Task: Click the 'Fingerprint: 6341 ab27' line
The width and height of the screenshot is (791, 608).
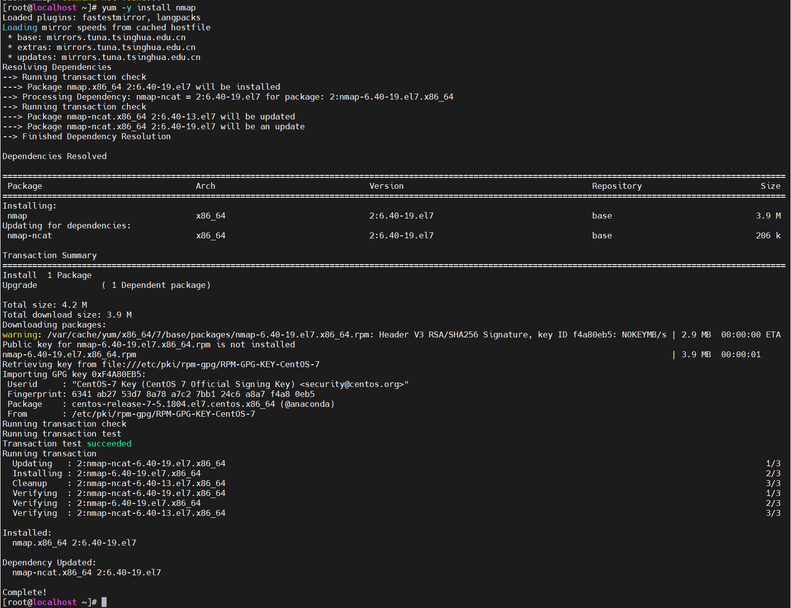Action: pos(161,394)
